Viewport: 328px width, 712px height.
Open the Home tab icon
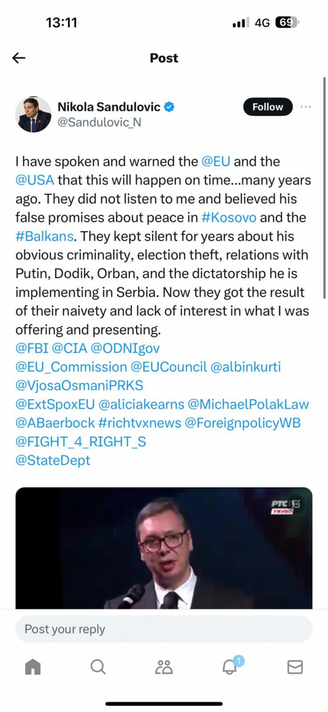(33, 667)
